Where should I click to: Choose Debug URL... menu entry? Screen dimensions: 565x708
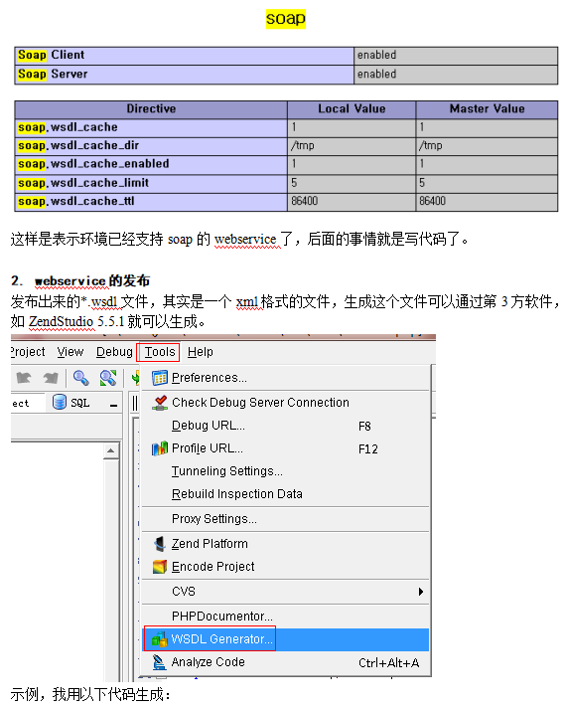[x=285, y=426]
